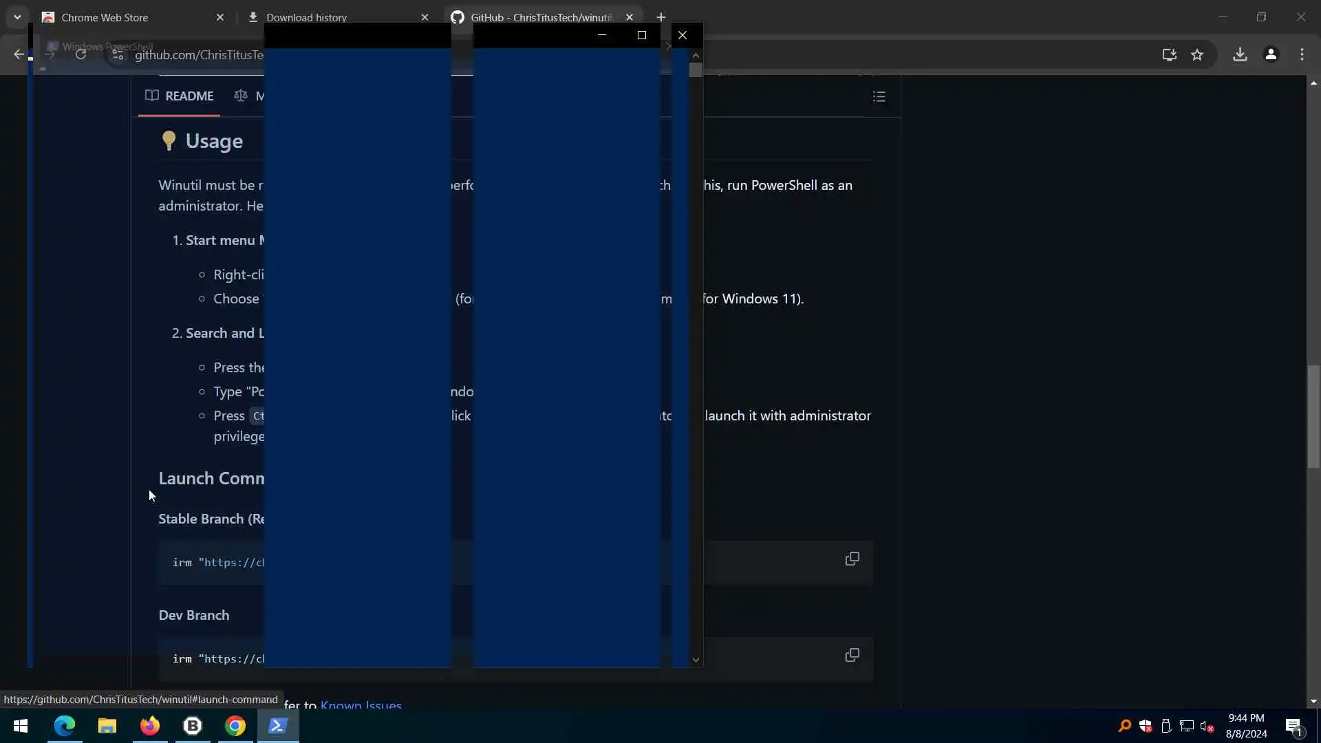
Task: Bookmark this page with star icon
Action: [x=1197, y=54]
